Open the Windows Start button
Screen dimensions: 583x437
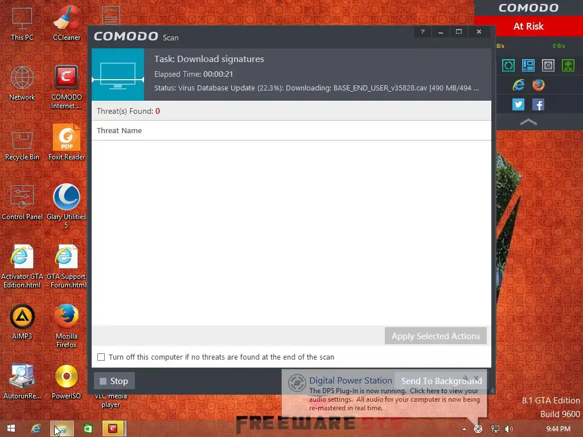coord(11,429)
